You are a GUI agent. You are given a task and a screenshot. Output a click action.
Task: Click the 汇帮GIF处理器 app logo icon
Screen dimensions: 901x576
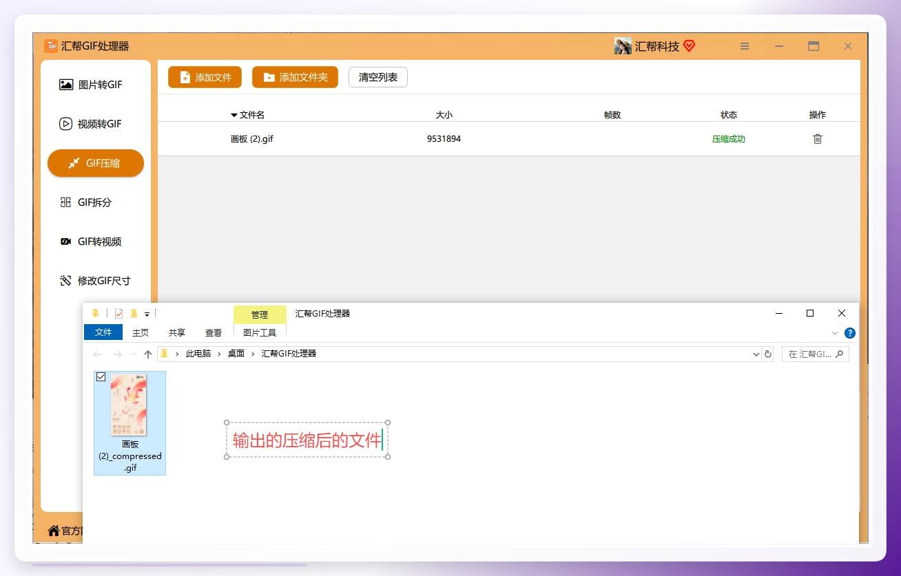pyautogui.click(x=51, y=46)
